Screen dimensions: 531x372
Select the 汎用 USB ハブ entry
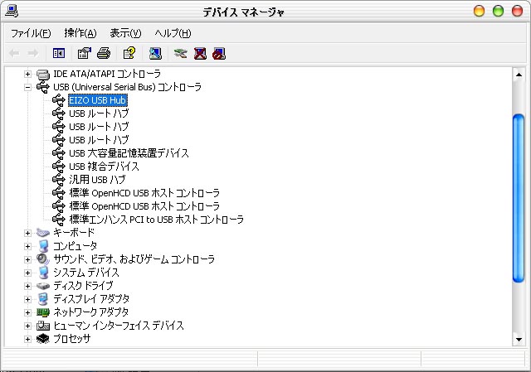97,180
